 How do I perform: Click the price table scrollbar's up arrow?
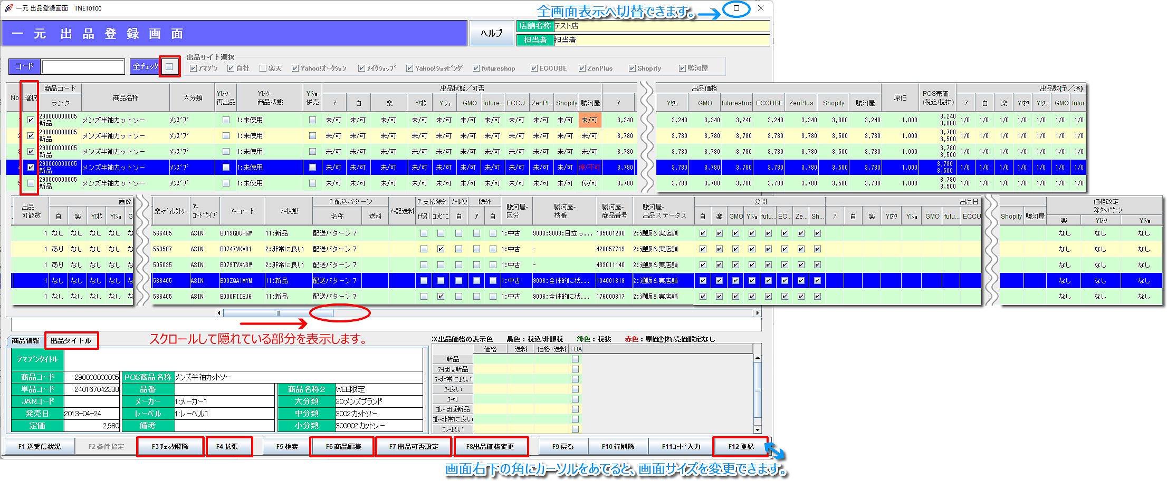[x=758, y=358]
